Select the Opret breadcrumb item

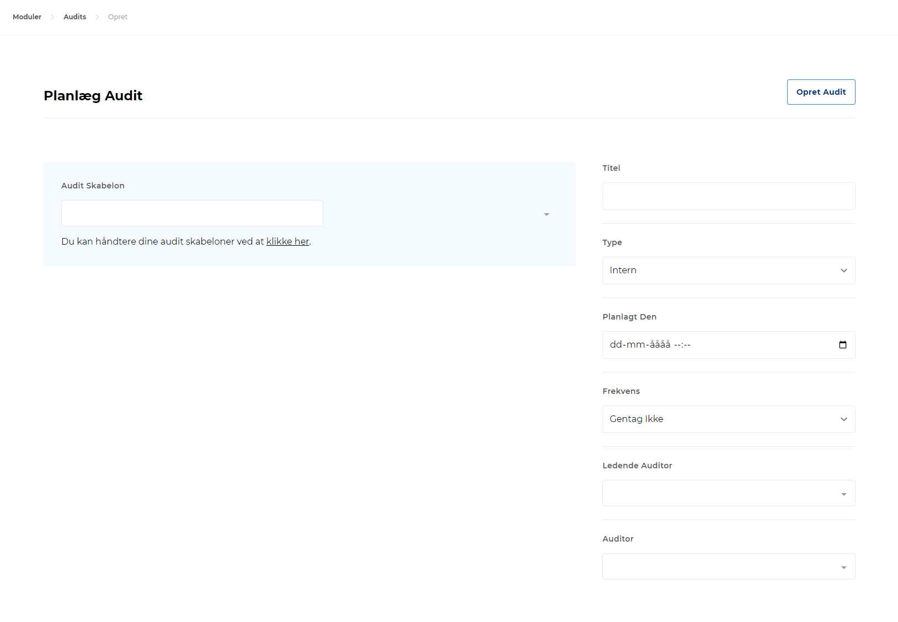click(117, 17)
